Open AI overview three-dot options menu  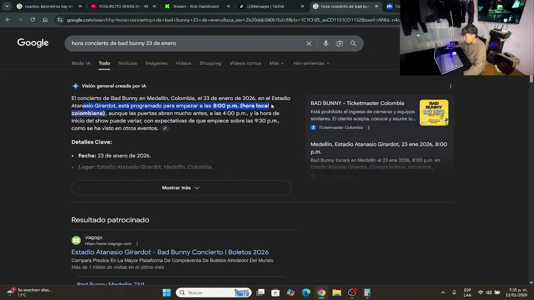[451, 86]
